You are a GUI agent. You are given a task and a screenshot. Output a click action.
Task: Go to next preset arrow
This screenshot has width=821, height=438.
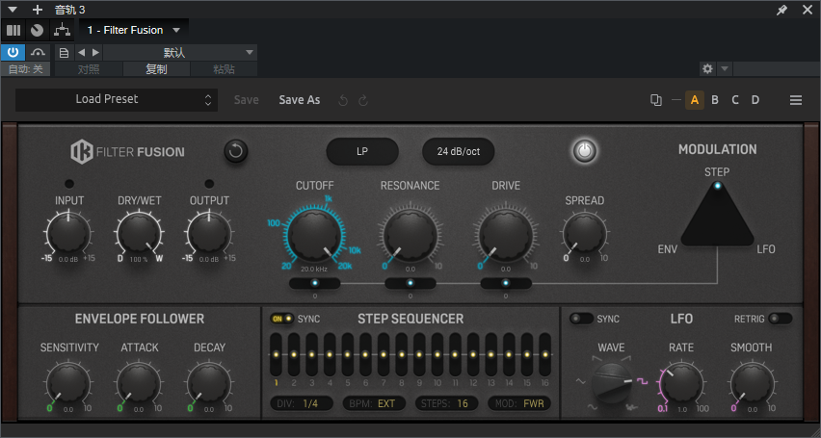[x=95, y=52]
